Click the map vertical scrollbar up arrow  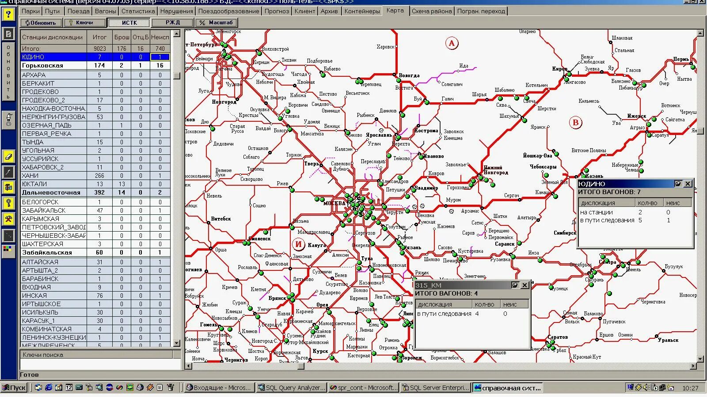click(x=700, y=33)
